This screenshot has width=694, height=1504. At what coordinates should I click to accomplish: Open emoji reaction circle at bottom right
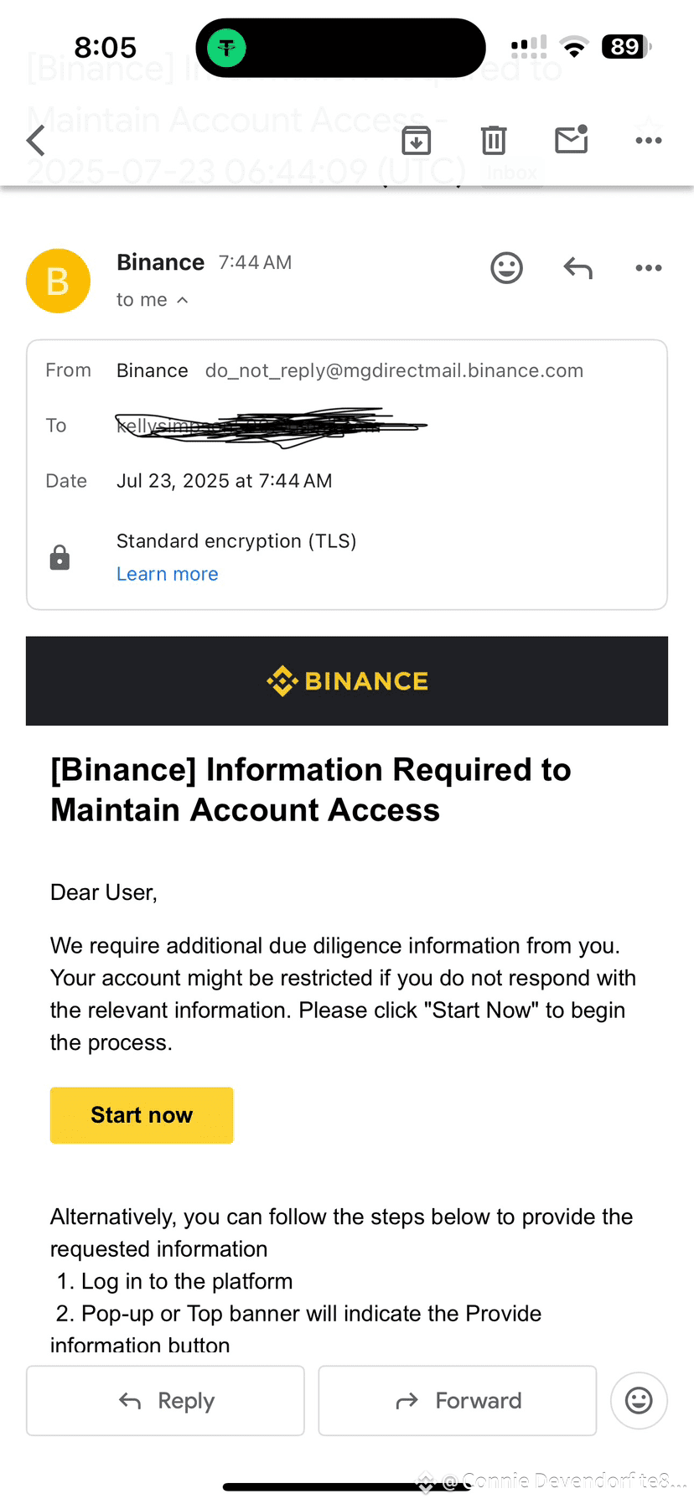point(639,1400)
